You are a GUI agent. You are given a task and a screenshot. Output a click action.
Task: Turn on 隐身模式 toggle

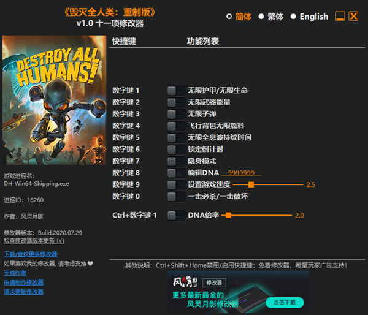[x=175, y=161]
